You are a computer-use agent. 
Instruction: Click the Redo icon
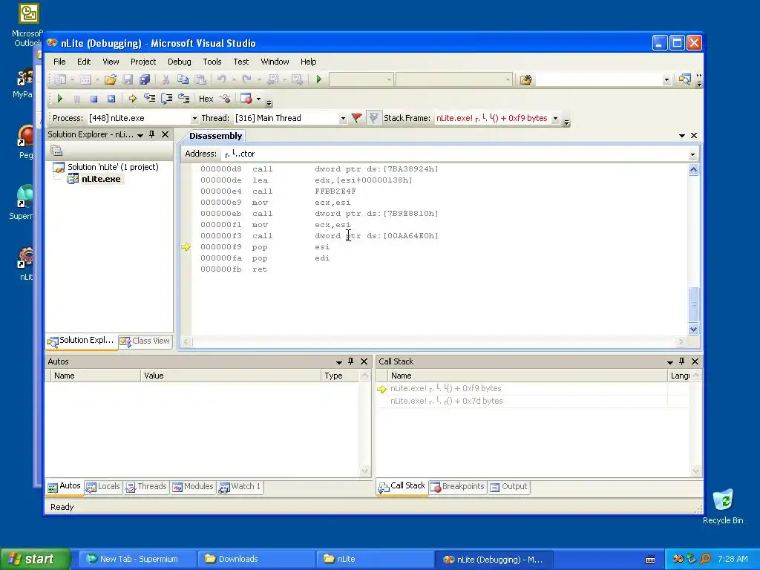(x=246, y=79)
